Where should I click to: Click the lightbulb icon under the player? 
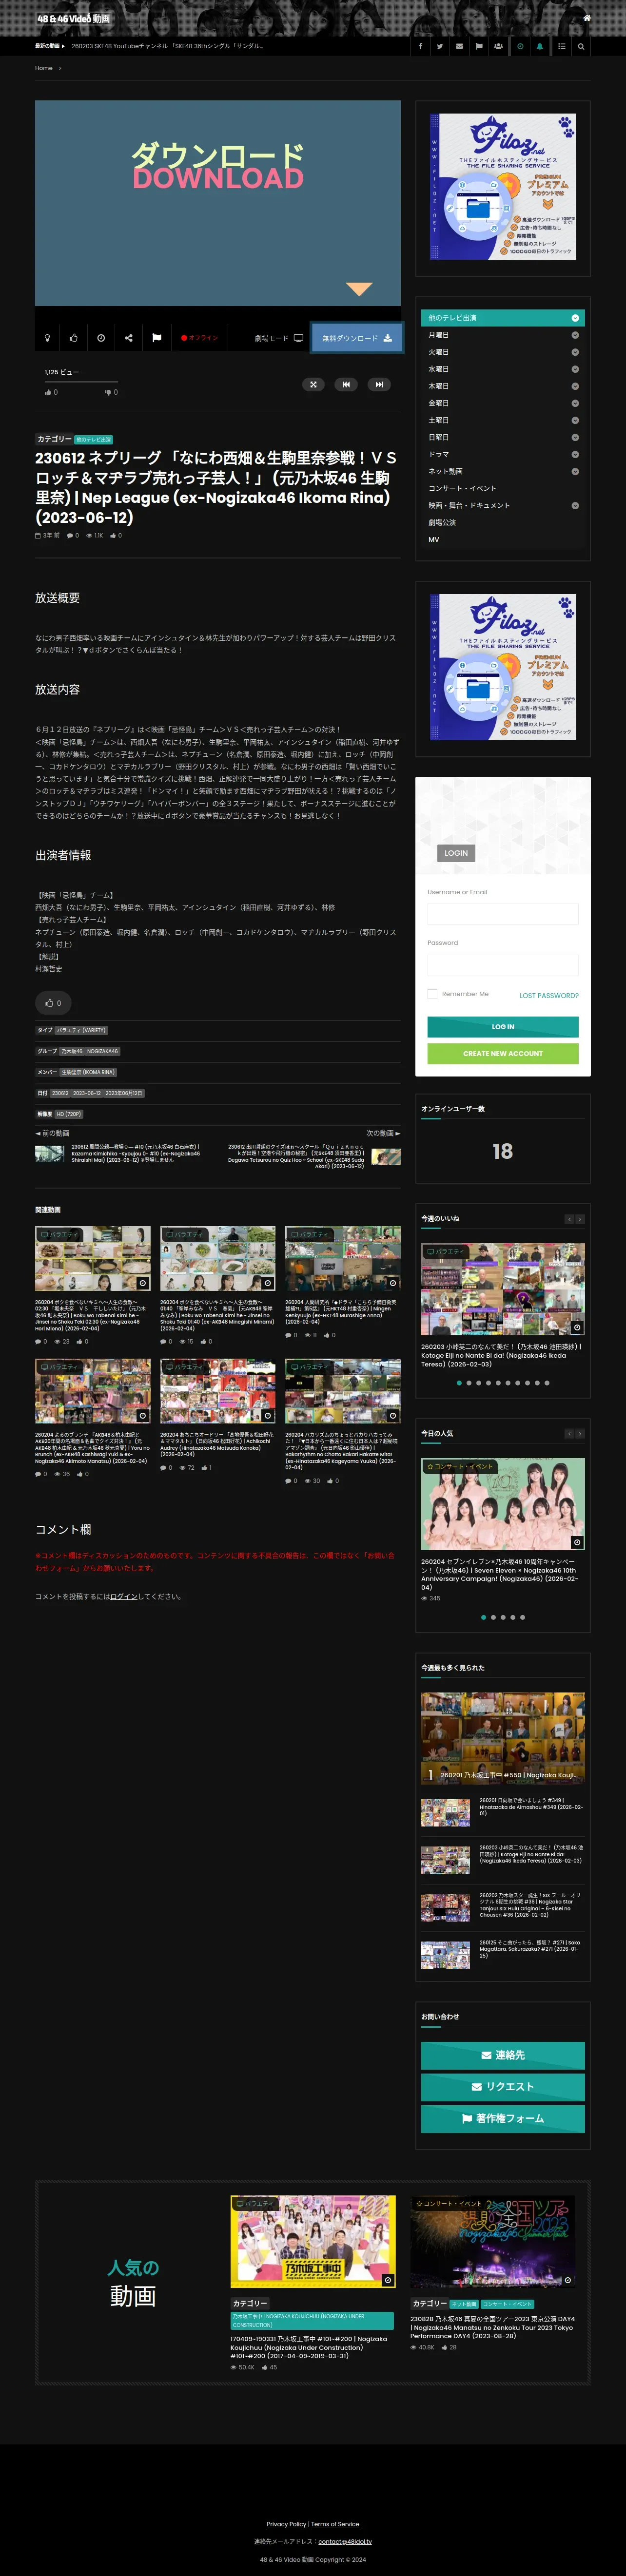tap(47, 338)
